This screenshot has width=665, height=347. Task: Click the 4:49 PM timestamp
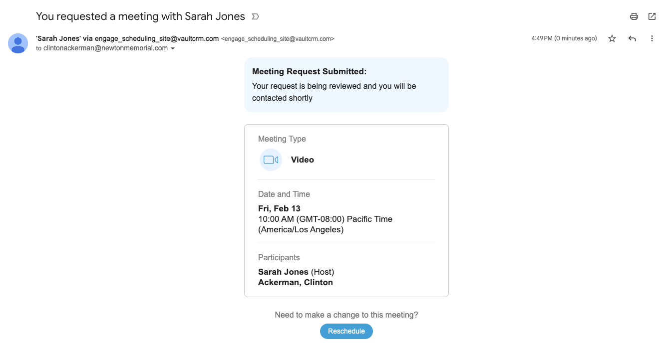[564, 38]
